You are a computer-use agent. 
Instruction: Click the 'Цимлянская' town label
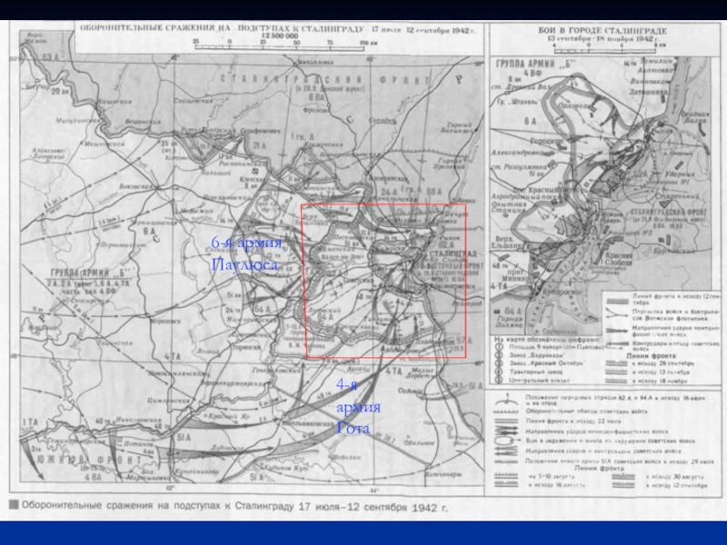pos(168,400)
